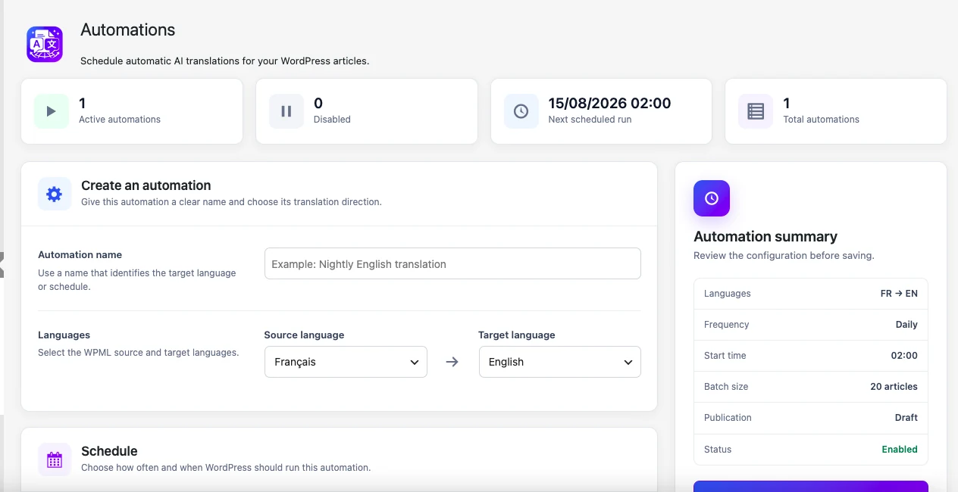This screenshot has width=958, height=492.
Task: Click the play icon for Active automations
Action: click(x=52, y=111)
